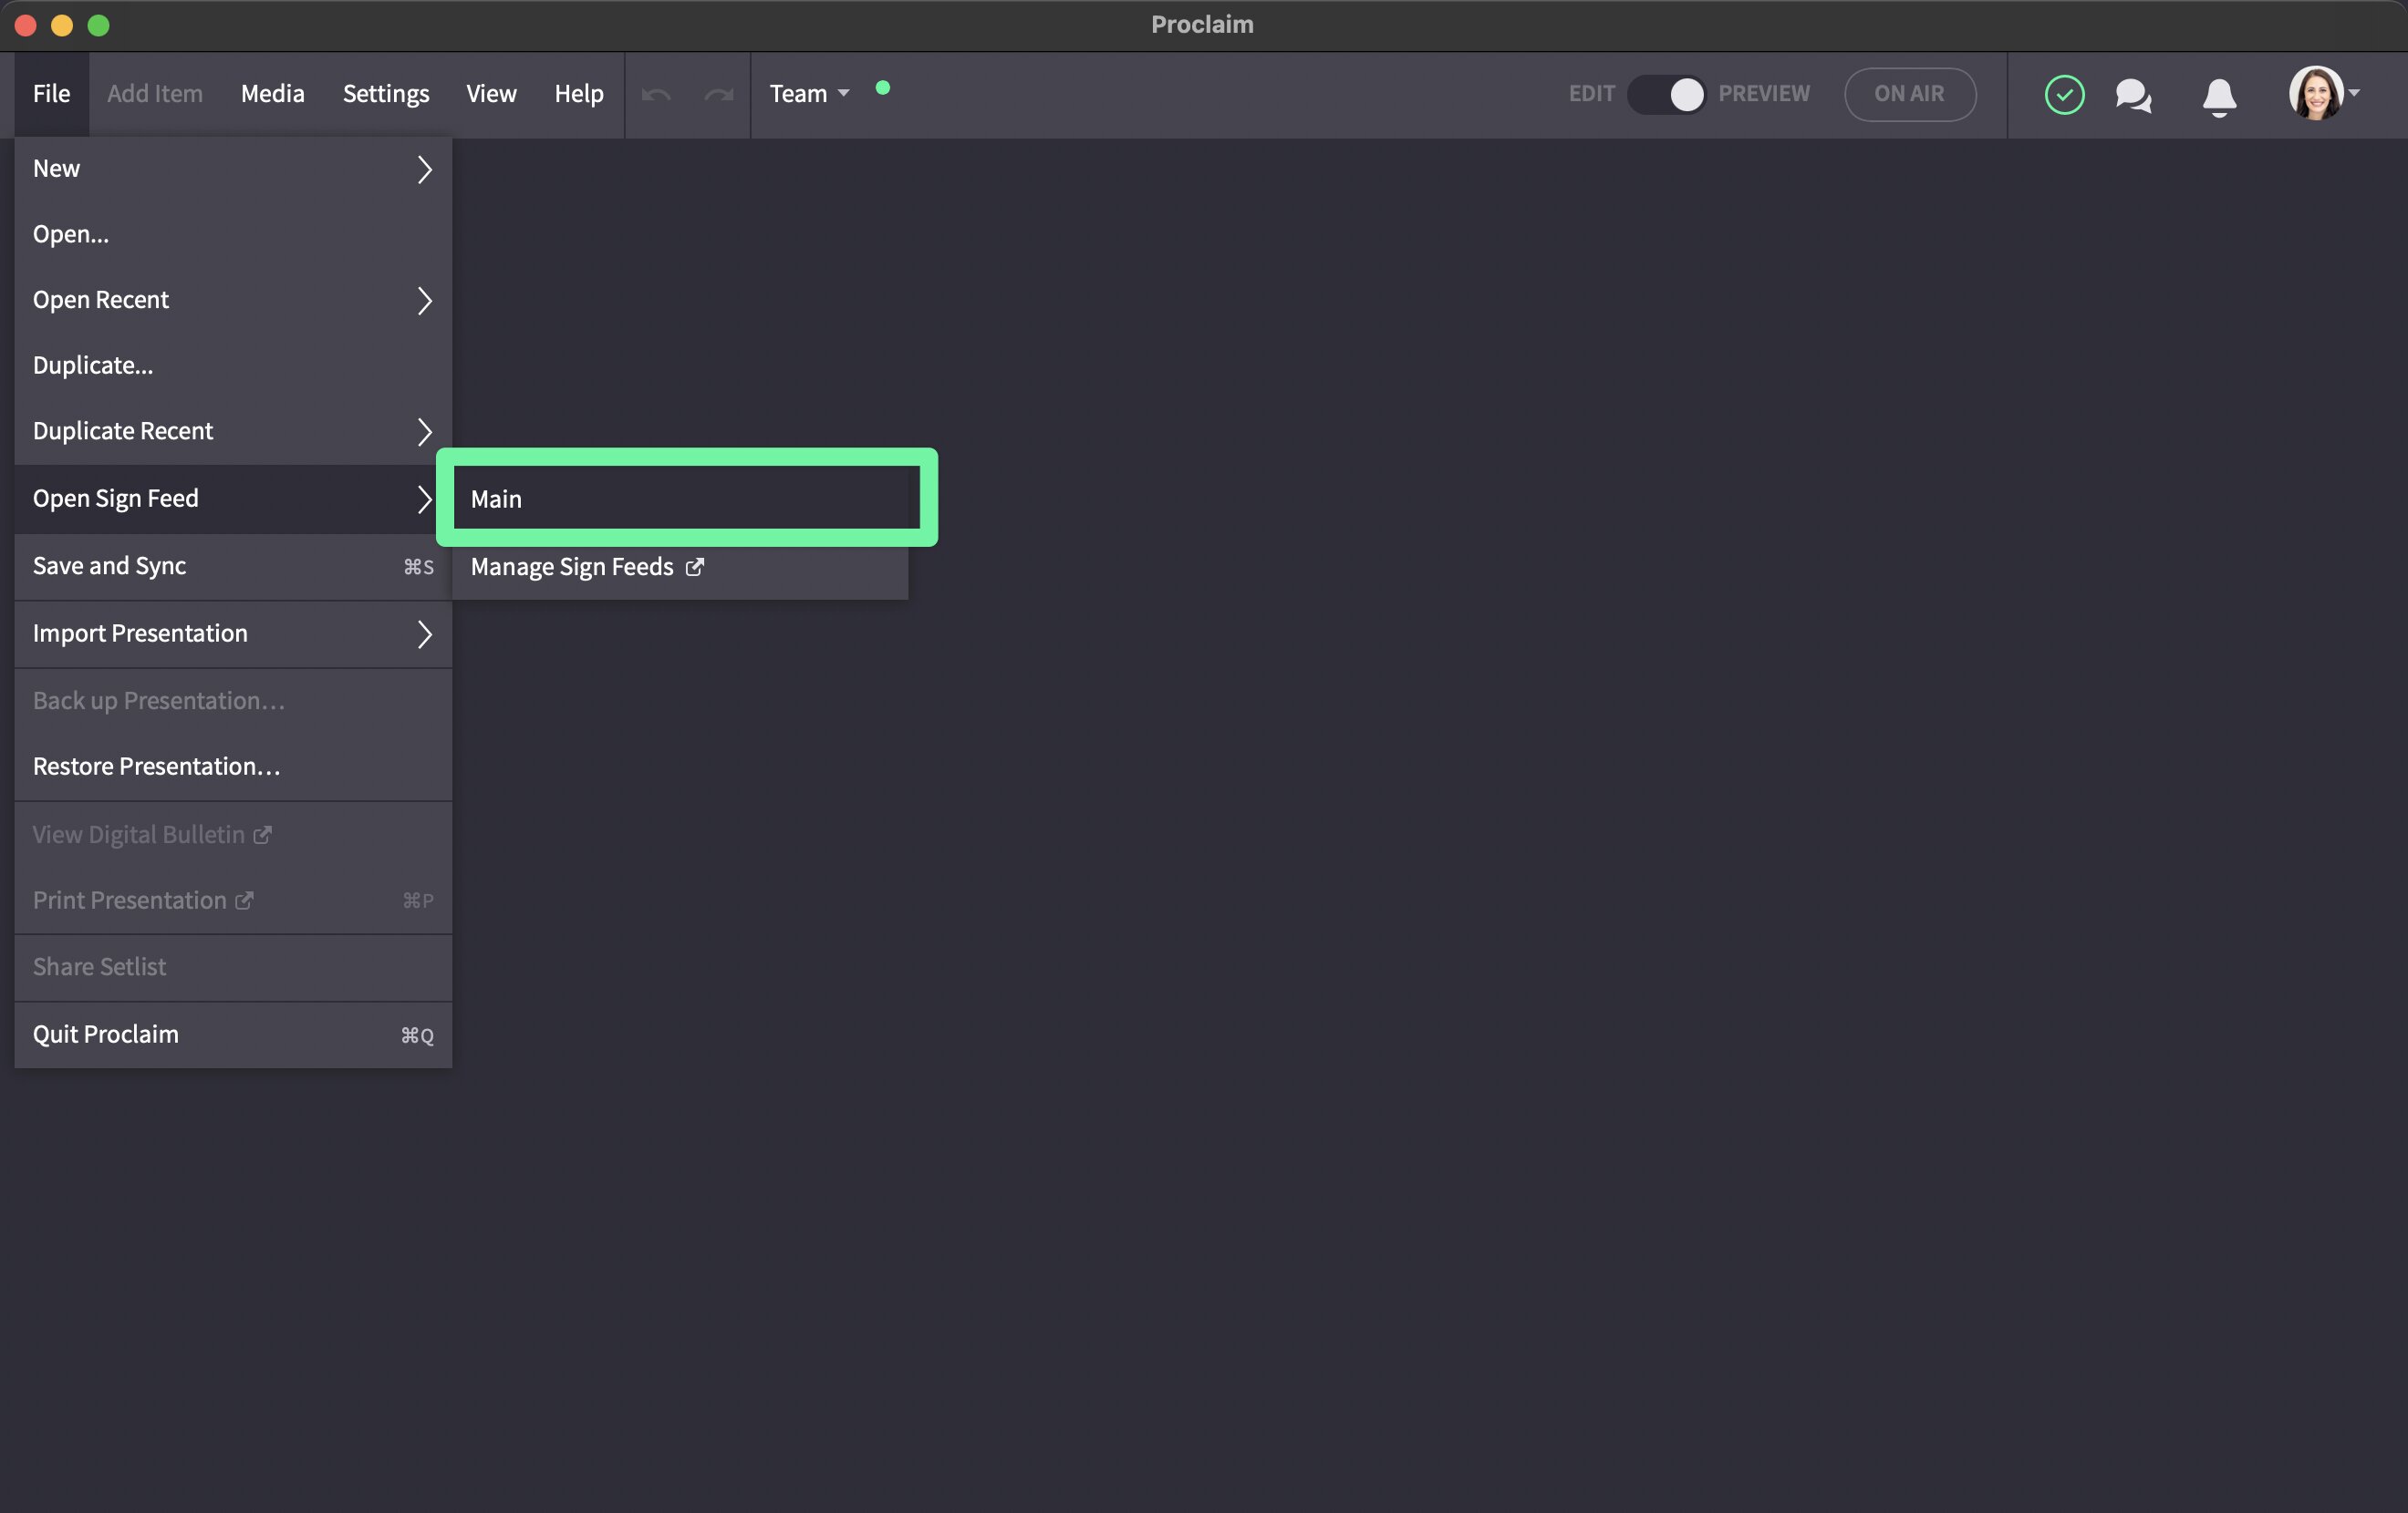2408x1513 pixels.
Task: Choose Restore Presentation...
Action: coord(233,767)
